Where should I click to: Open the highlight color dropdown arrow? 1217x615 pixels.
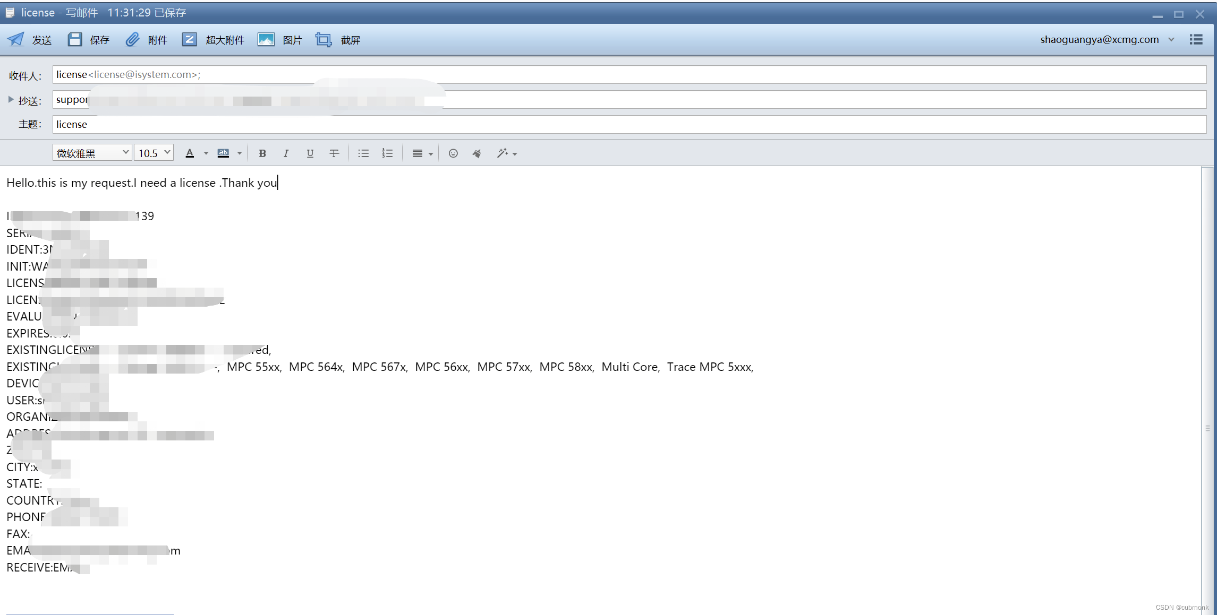[240, 154]
